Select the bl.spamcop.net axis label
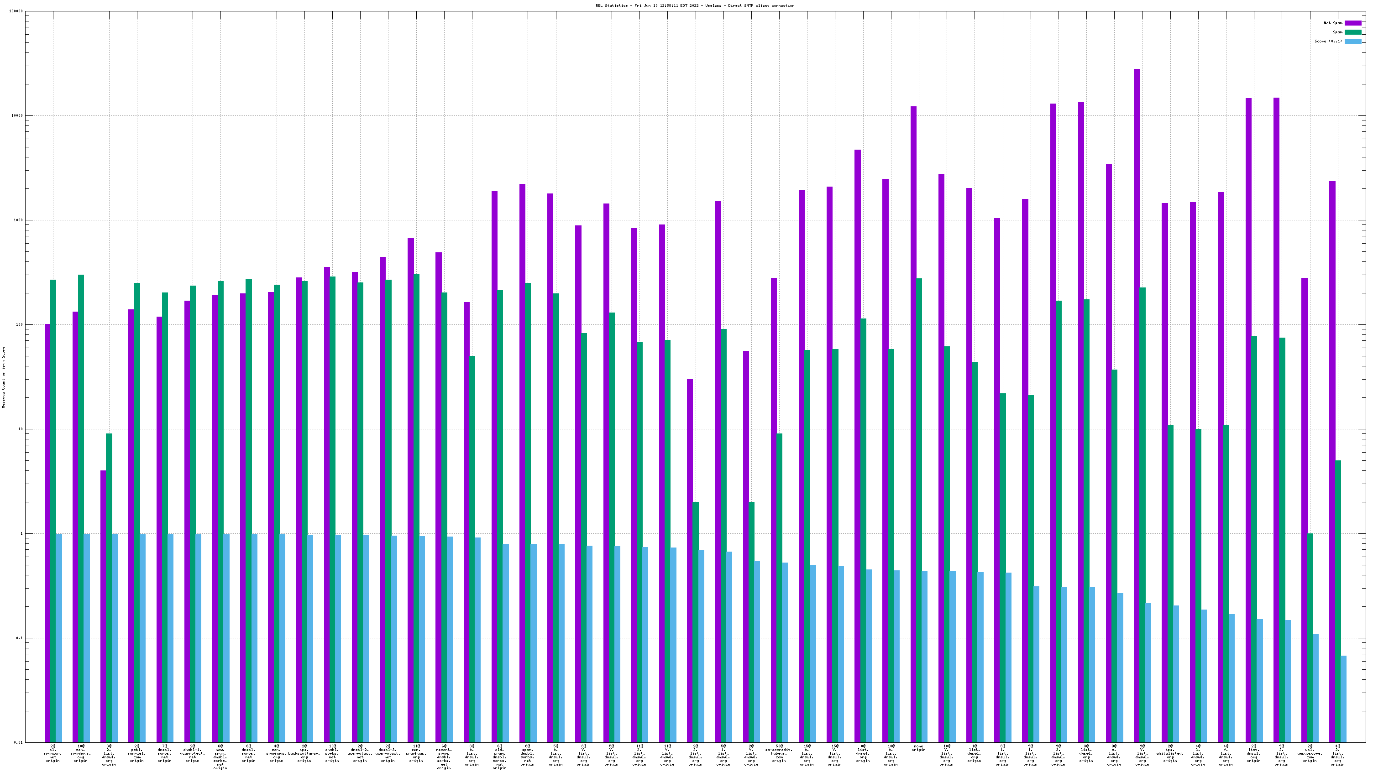The width and height of the screenshot is (1373, 772). pyautogui.click(x=53, y=753)
